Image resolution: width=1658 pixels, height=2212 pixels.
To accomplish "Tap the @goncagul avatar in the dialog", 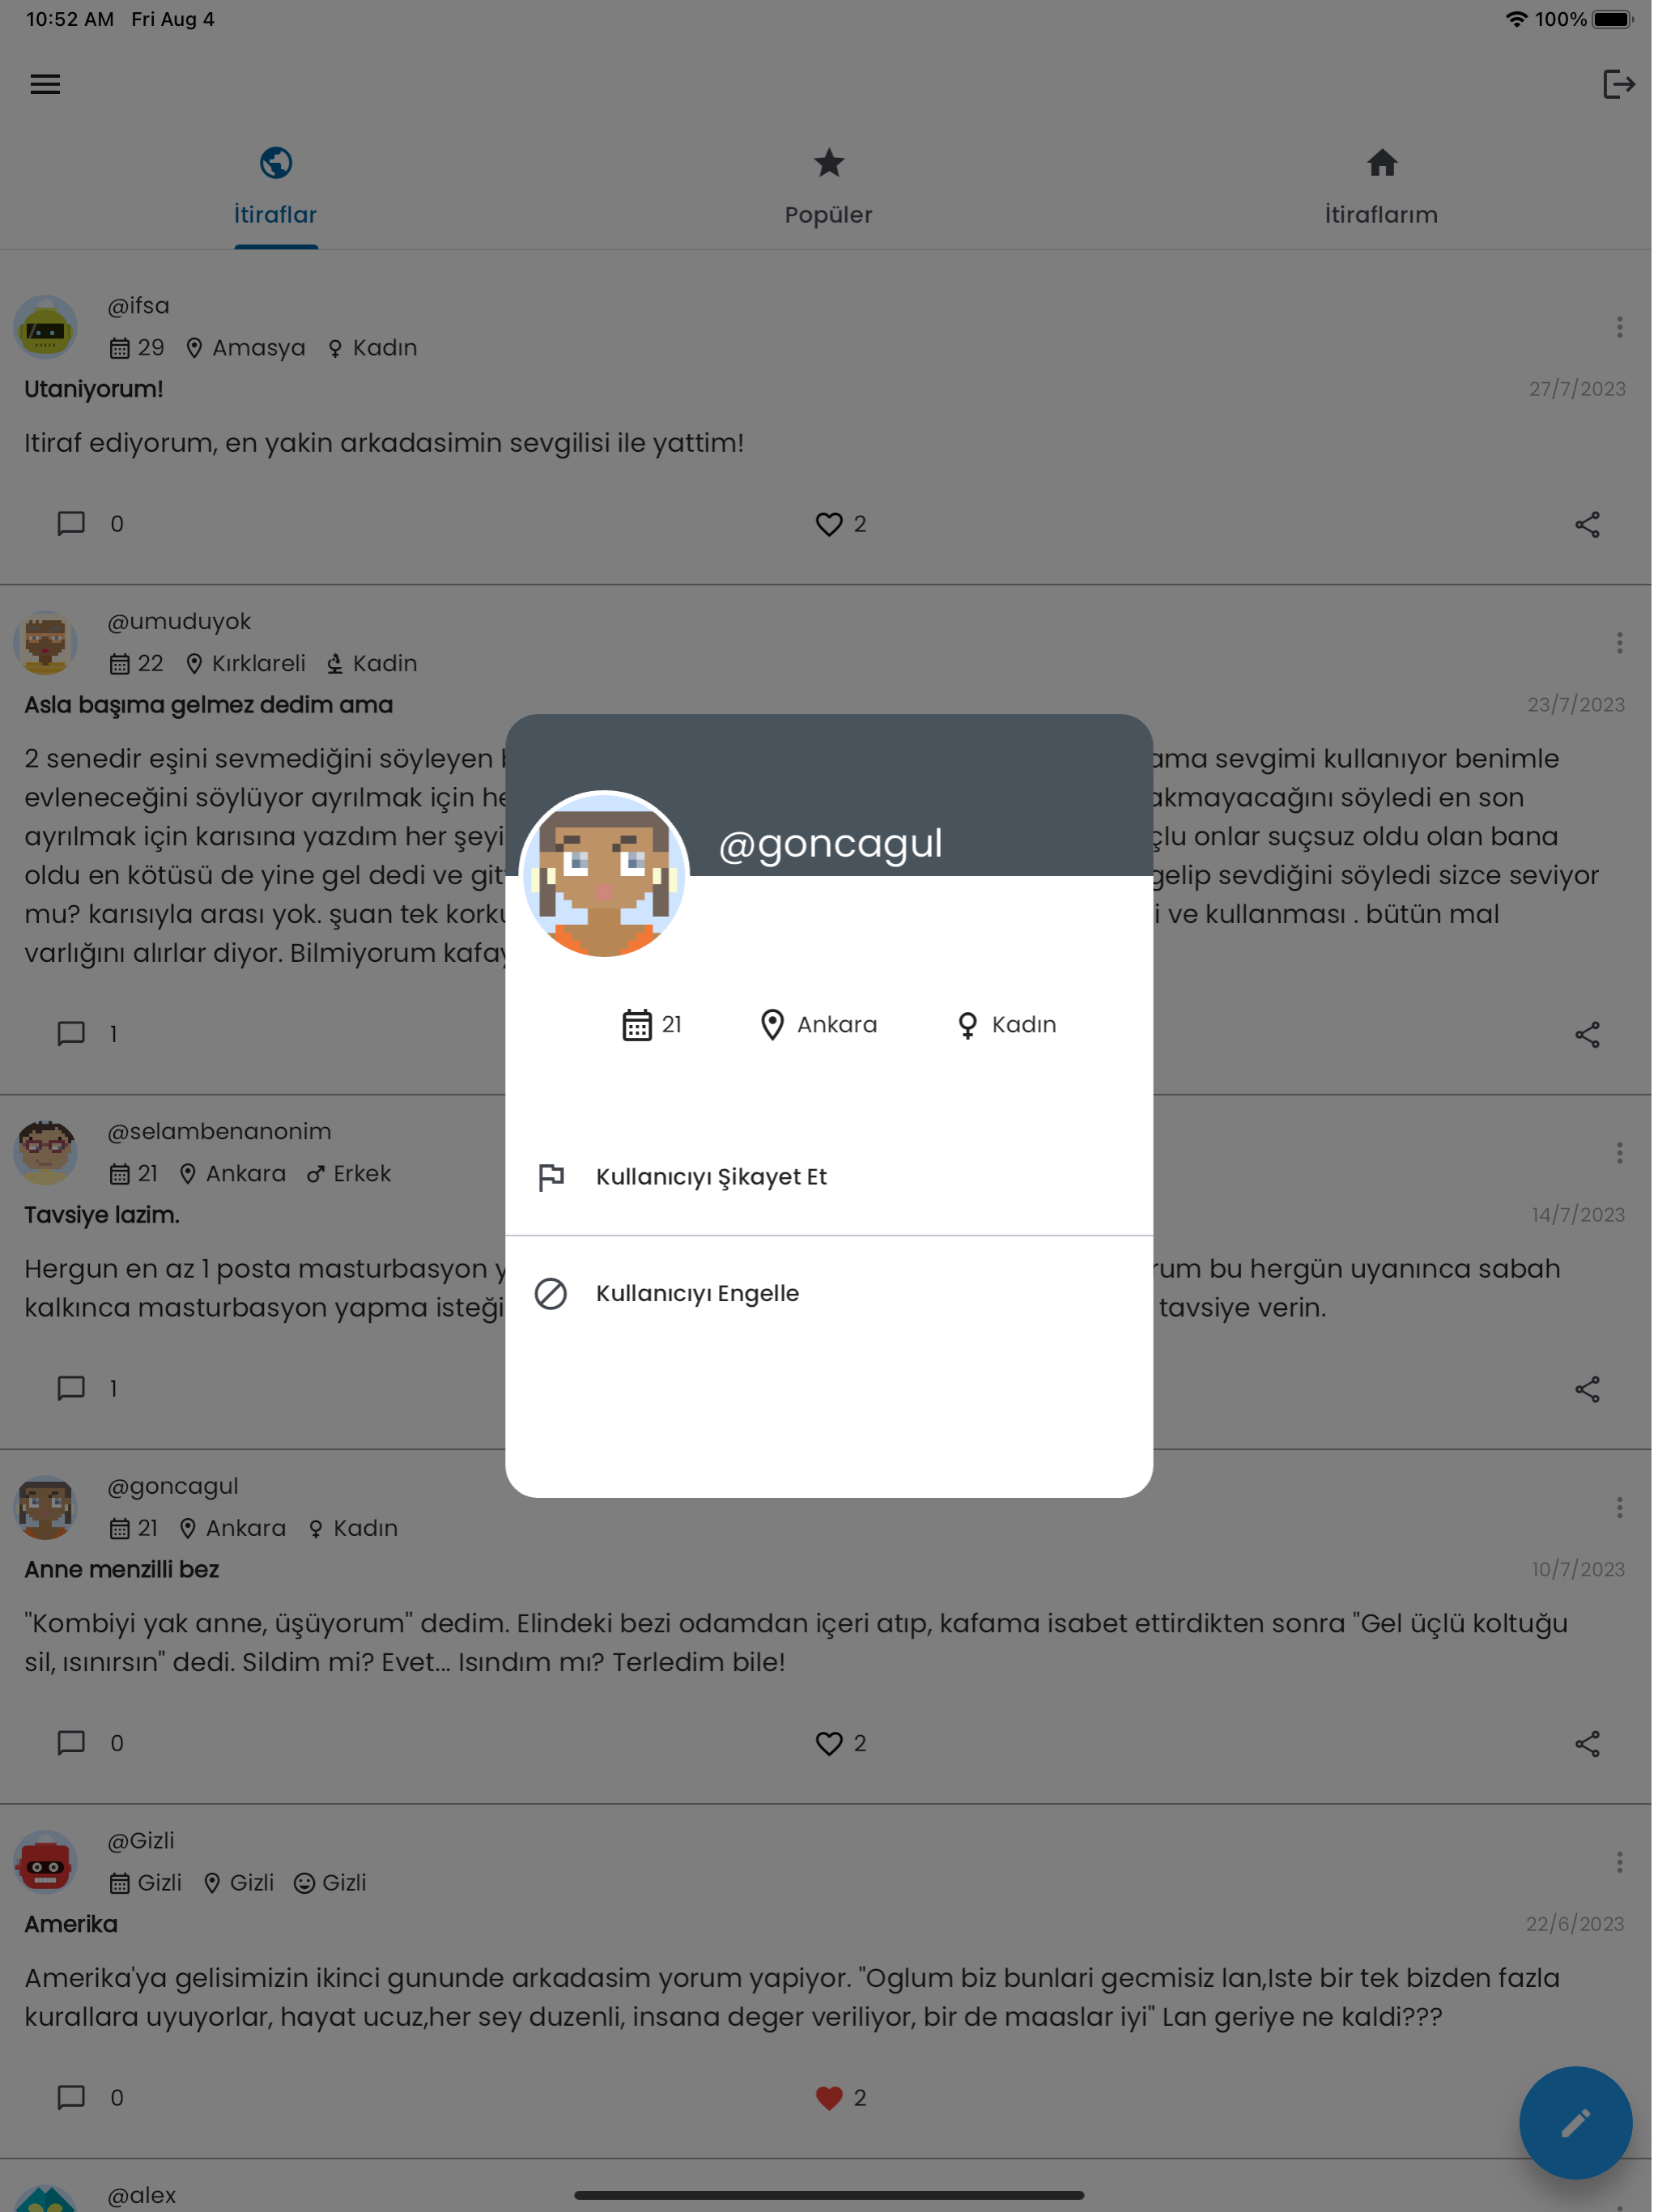I will pyautogui.click(x=604, y=874).
